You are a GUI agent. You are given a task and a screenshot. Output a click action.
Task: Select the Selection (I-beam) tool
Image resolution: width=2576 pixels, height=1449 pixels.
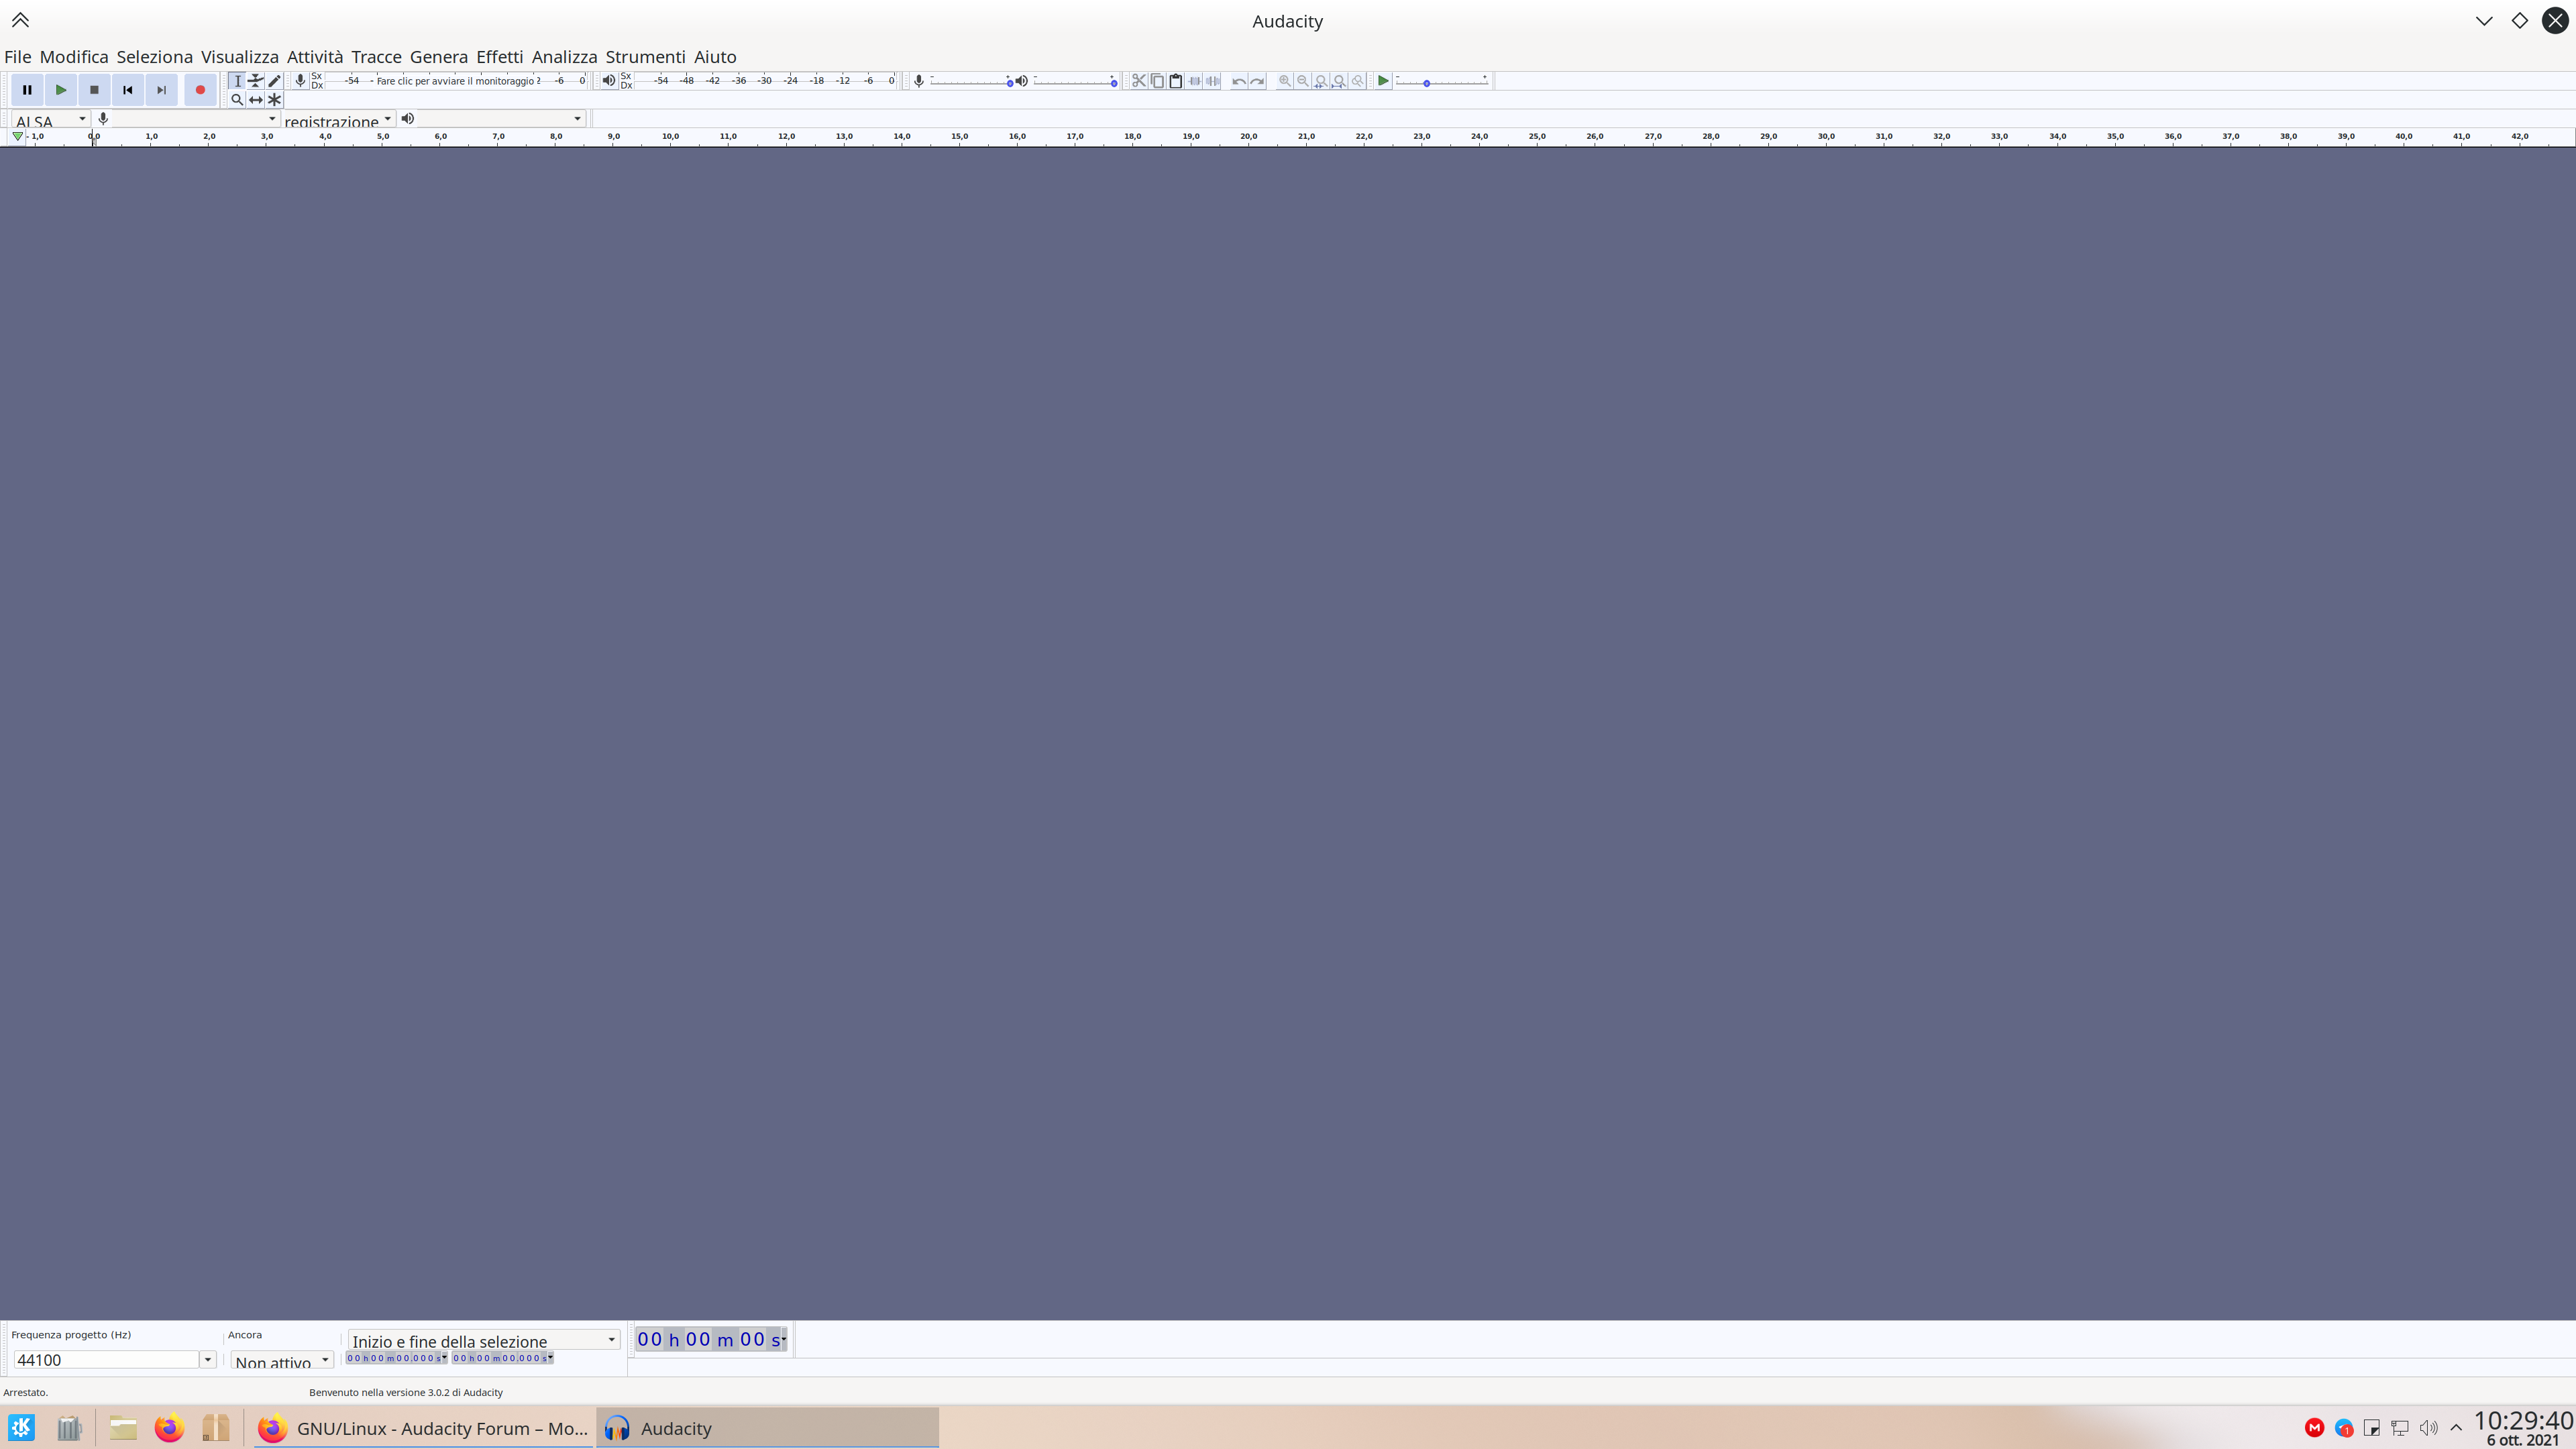pos(237,81)
